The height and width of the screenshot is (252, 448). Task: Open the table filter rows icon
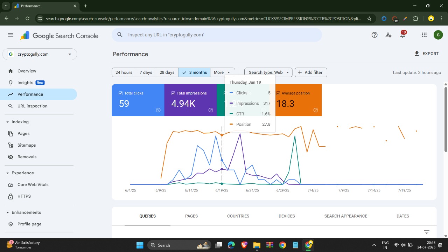pos(427,232)
